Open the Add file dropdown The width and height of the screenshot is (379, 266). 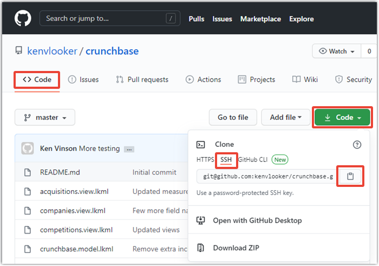286,118
